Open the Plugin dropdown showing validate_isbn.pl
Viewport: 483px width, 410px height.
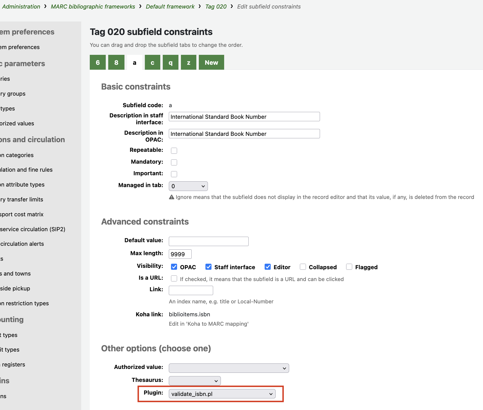[x=222, y=394]
